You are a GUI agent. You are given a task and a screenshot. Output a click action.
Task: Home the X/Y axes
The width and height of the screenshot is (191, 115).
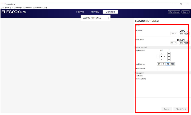pyautogui.click(x=161, y=56)
